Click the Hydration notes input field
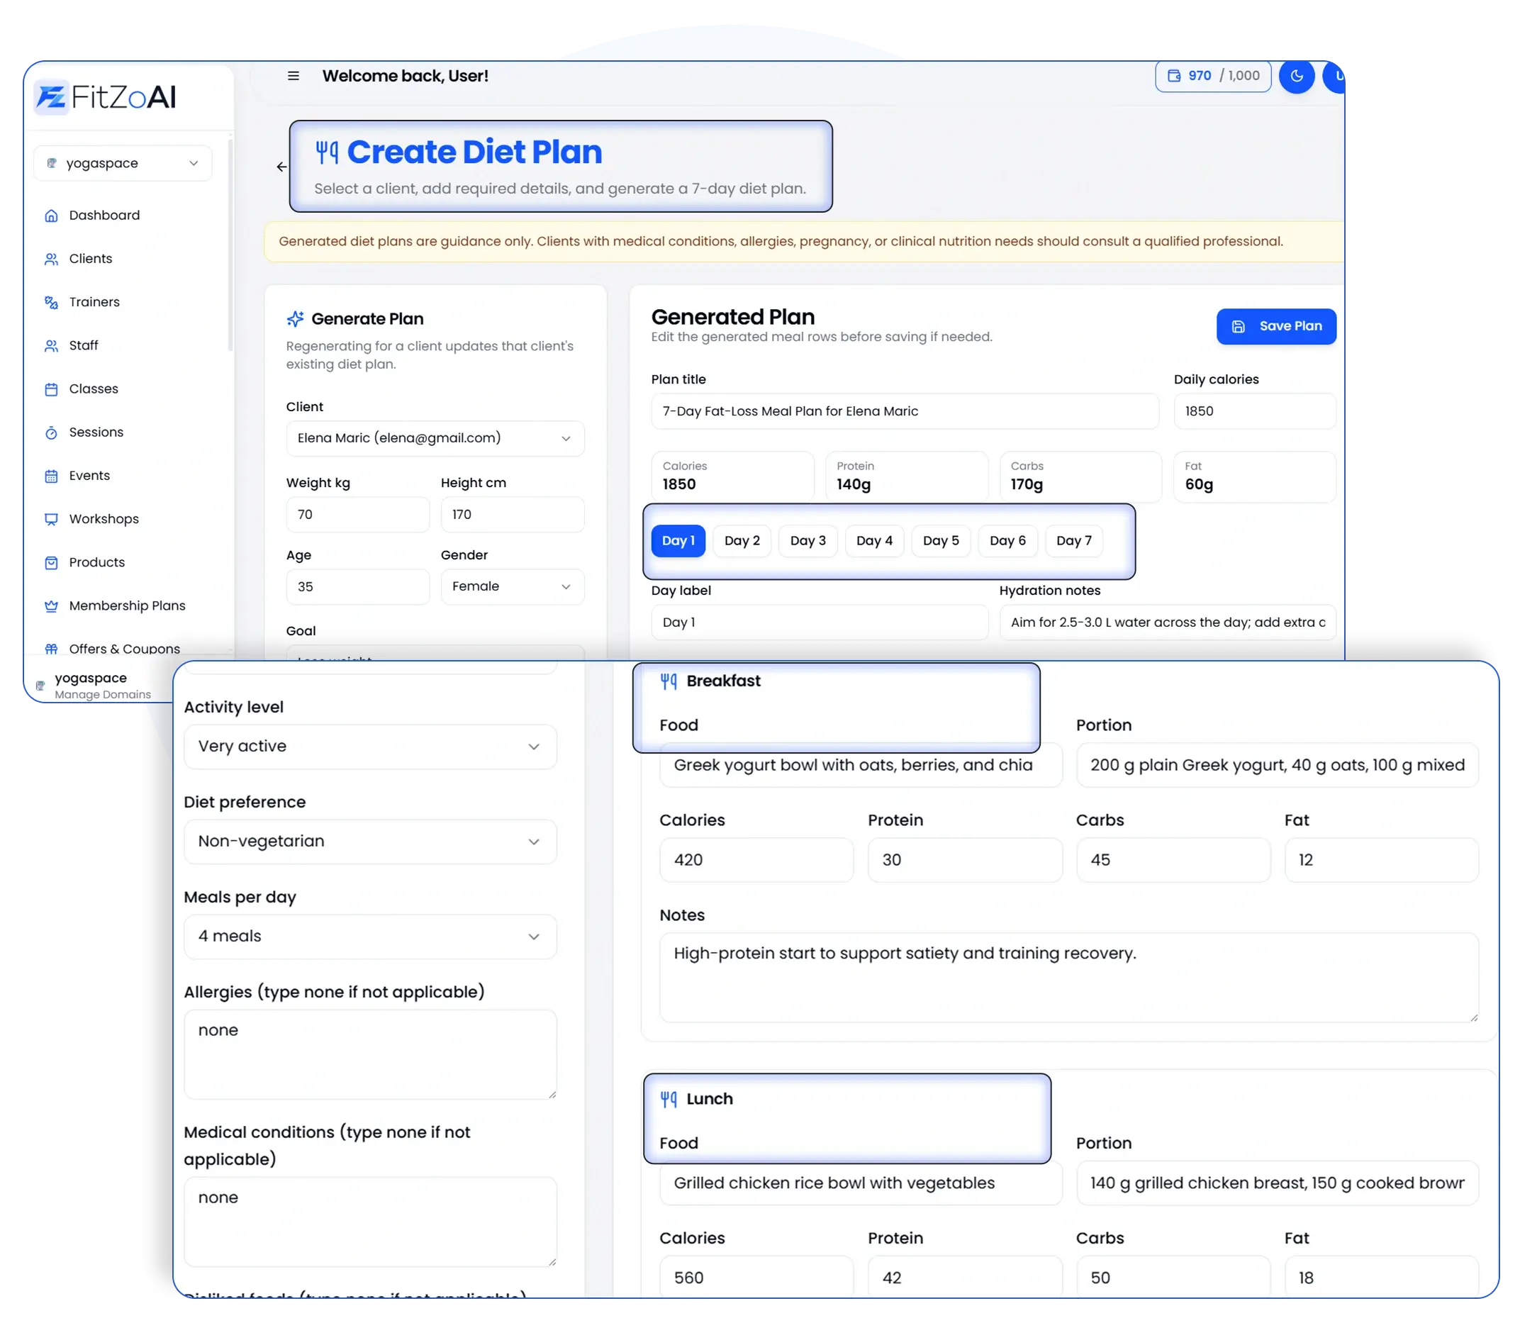This screenshot has width=1520, height=1323. click(x=1167, y=623)
